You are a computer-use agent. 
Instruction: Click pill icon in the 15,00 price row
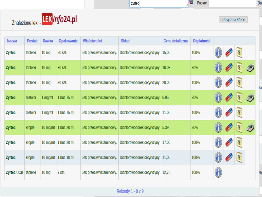[x=229, y=53]
